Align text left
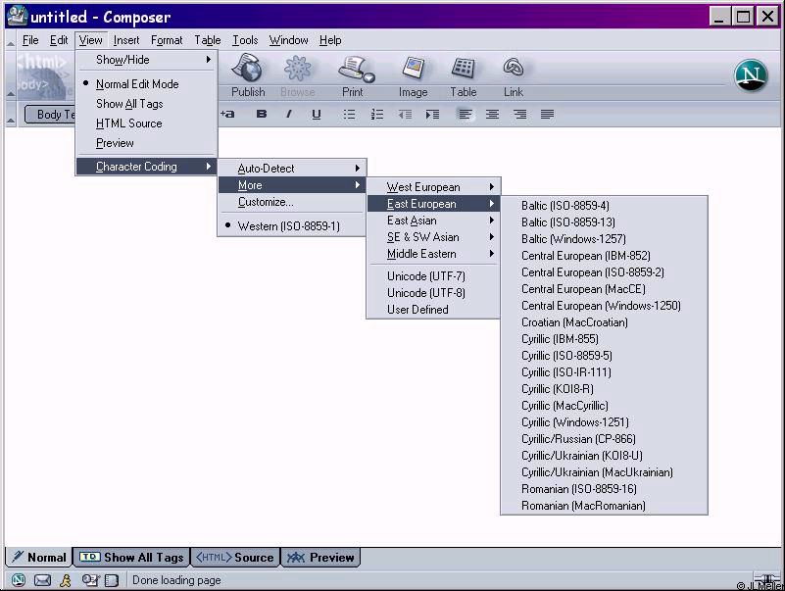 pos(466,115)
